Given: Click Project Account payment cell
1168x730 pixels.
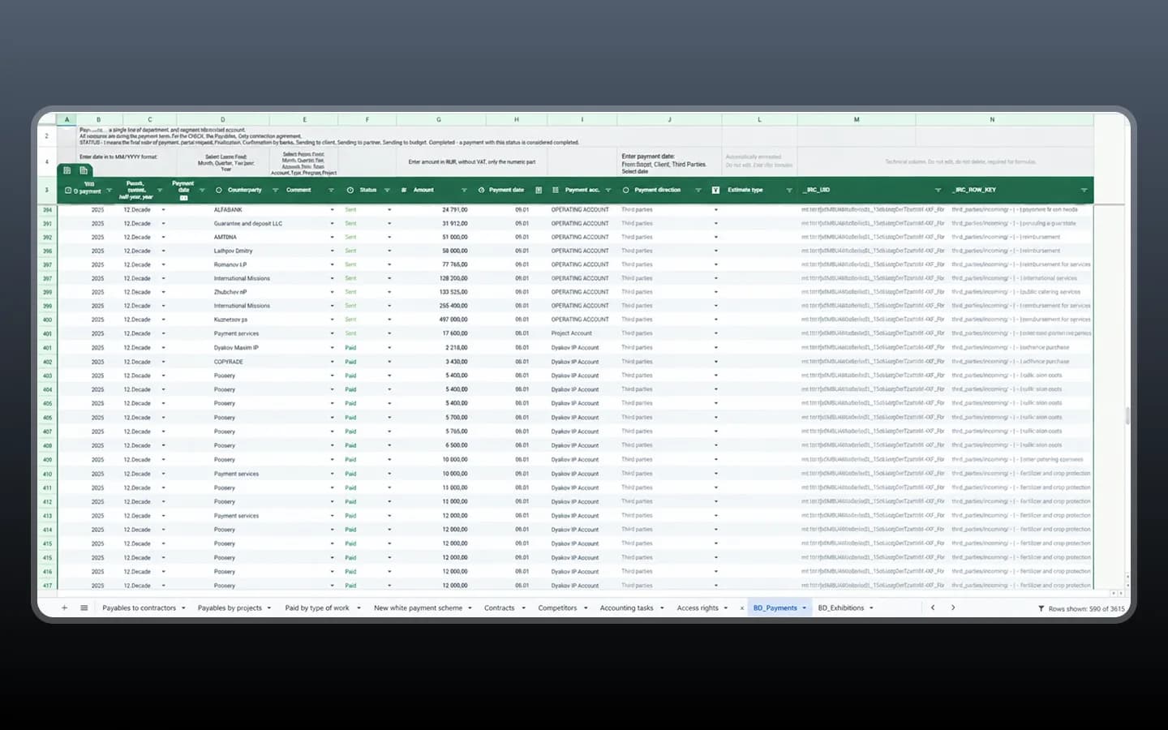Looking at the screenshot, I should point(571,333).
